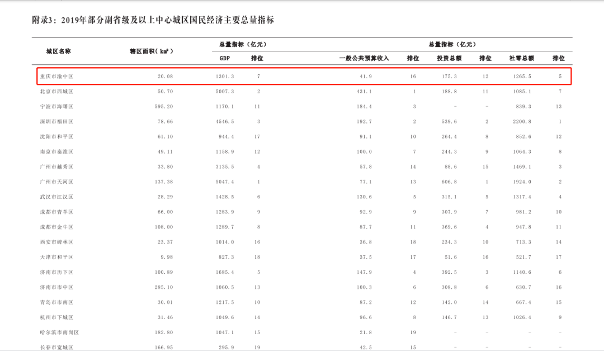Select the highlighted 重庆市渝中区 row name

[x=56, y=77]
